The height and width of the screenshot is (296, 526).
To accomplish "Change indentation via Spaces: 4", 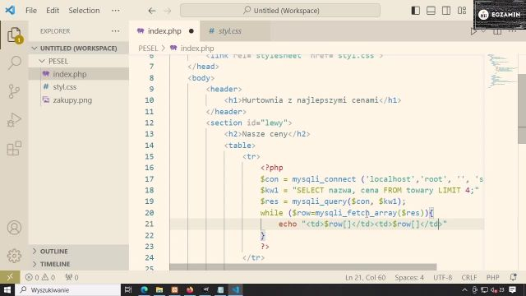I will click(409, 278).
